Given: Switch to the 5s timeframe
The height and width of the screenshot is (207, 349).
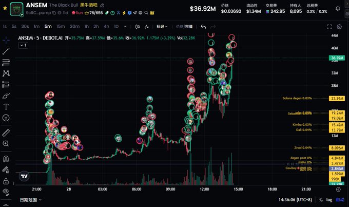Looking at the screenshot, I should 14,27.
